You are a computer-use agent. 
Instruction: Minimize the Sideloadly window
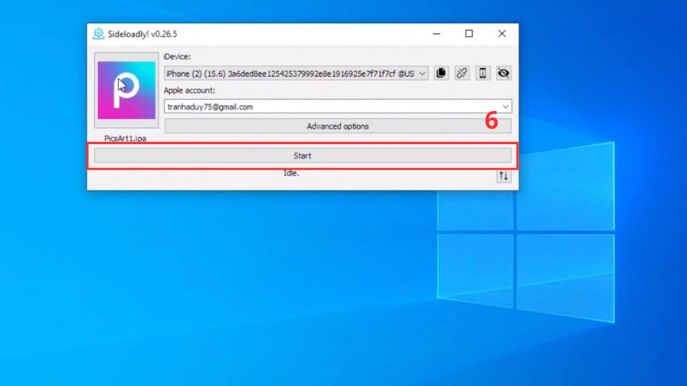coord(436,34)
